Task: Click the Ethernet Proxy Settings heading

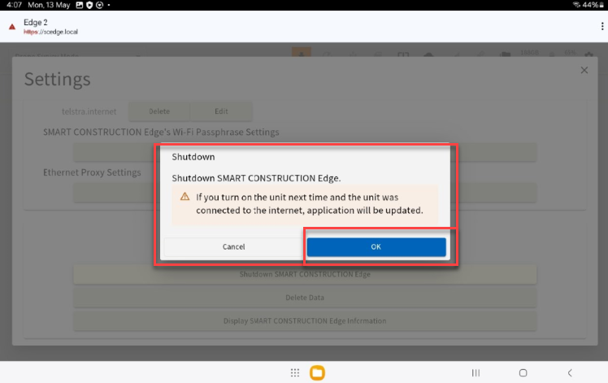Action: 92,172
